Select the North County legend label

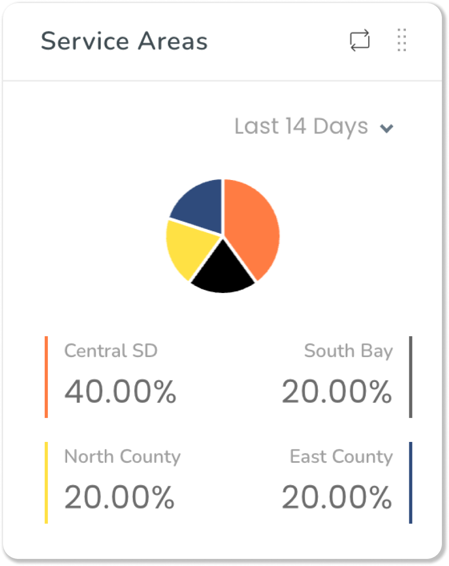pyautogui.click(x=123, y=457)
